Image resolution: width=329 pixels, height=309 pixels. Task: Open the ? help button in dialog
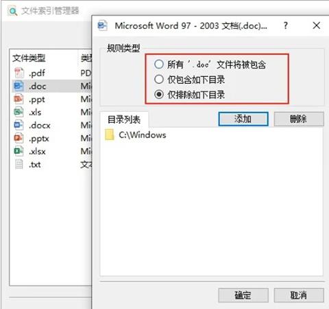[286, 25]
